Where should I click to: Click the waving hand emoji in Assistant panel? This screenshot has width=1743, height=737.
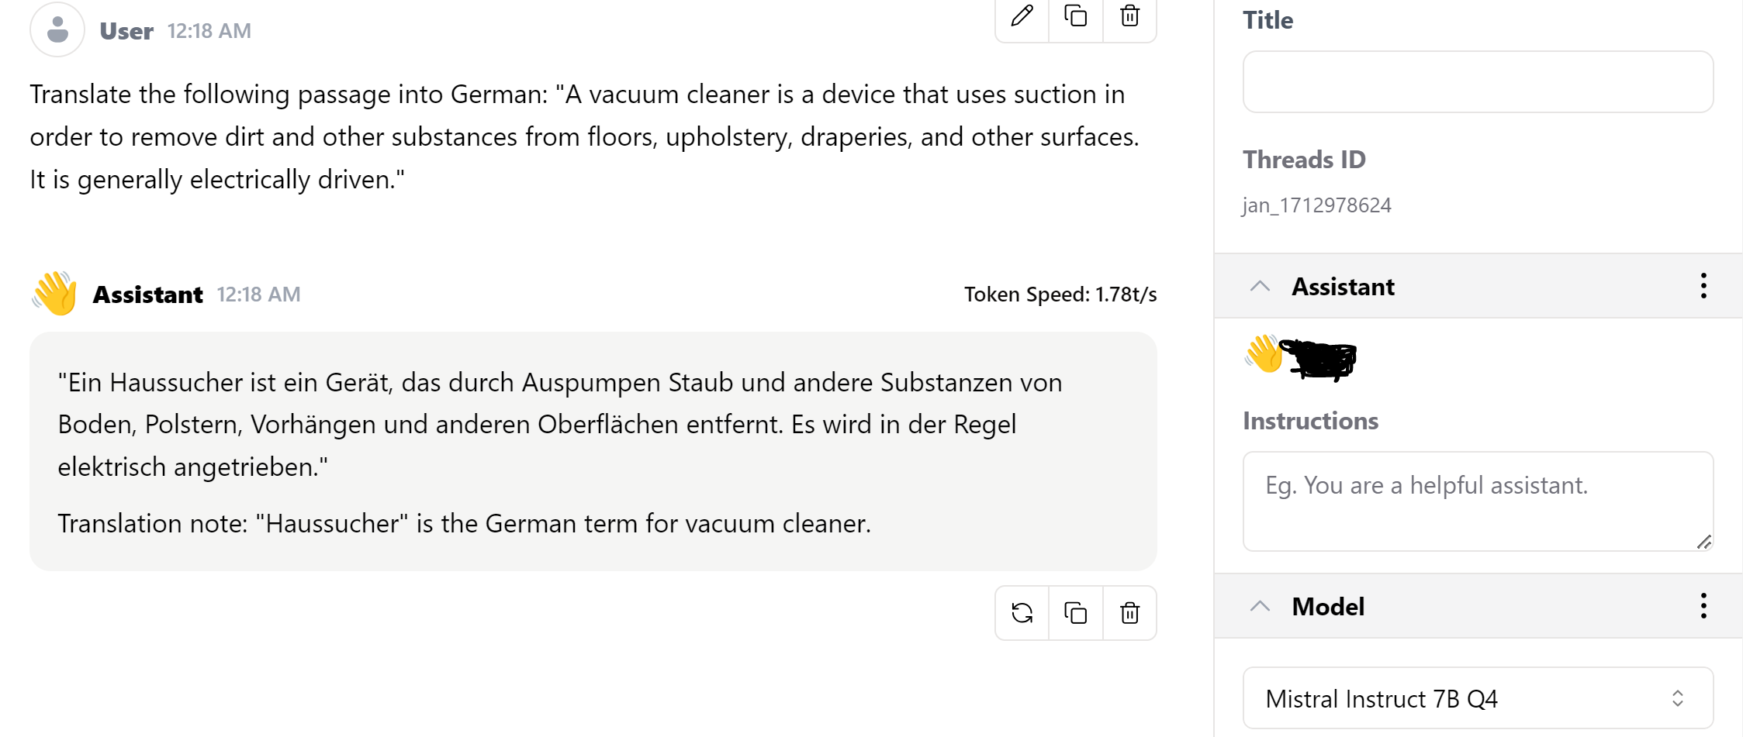1264,354
